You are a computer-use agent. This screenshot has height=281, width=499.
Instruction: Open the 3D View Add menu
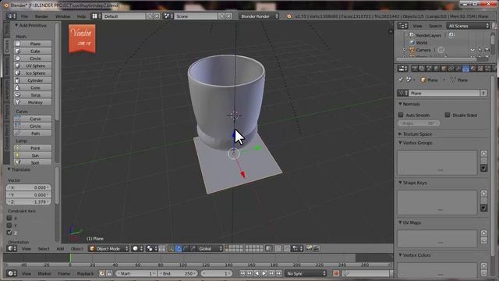[60, 248]
